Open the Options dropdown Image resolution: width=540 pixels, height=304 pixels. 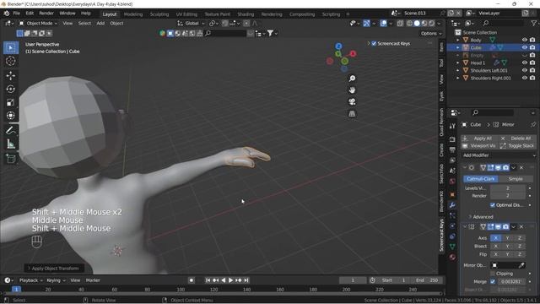pyautogui.click(x=431, y=34)
